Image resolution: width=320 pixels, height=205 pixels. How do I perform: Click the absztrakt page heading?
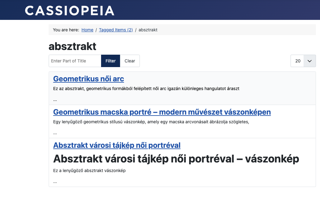point(73,46)
